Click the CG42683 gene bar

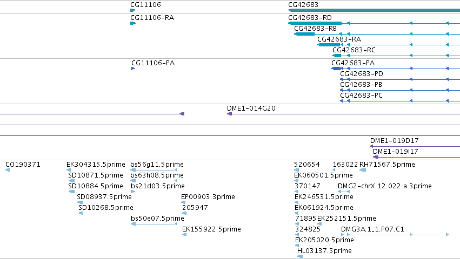(374, 10)
